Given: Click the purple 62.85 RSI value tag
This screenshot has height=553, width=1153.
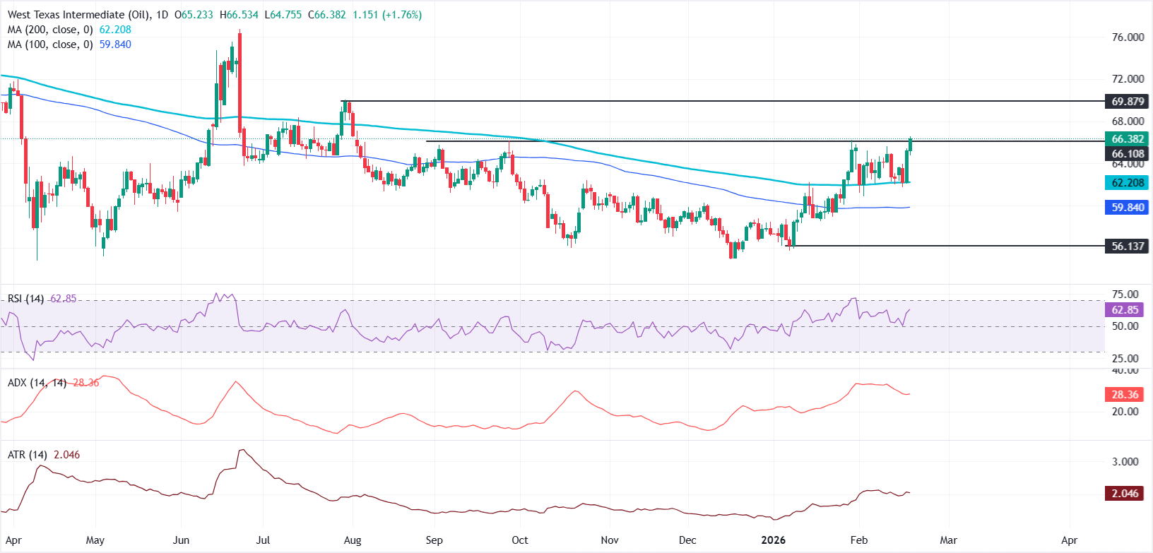Looking at the screenshot, I should point(1125,310).
